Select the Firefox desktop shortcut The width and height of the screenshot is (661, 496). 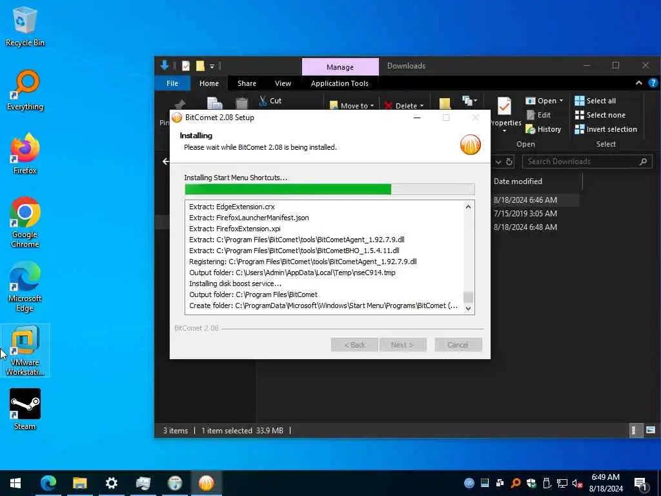pos(25,154)
